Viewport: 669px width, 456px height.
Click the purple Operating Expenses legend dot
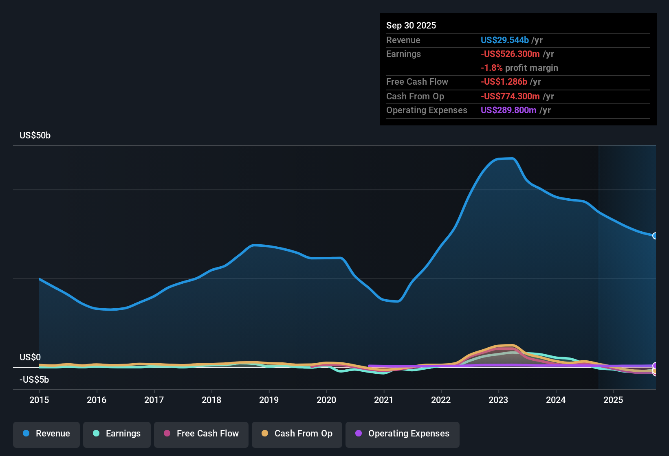click(358, 434)
